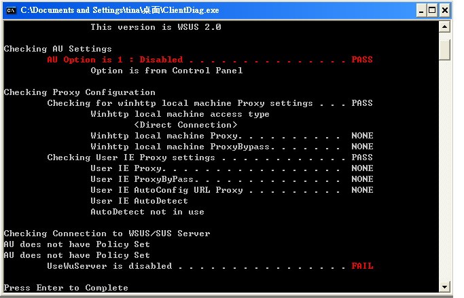Click the "This version is WSUS 2.0" line

156,27
